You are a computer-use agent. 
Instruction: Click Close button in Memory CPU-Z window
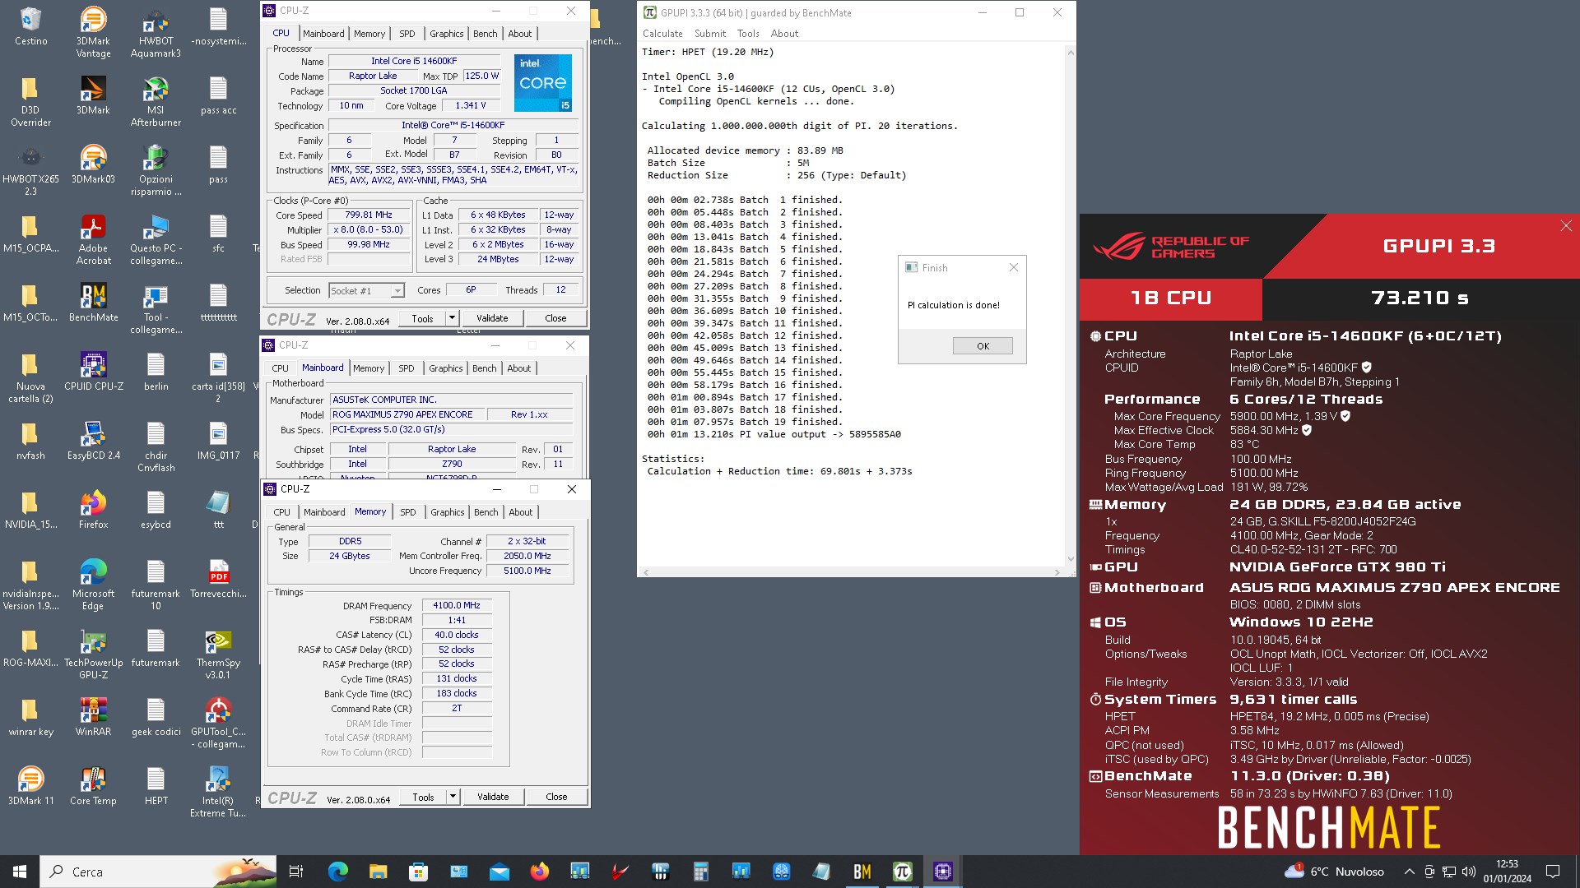tap(556, 797)
